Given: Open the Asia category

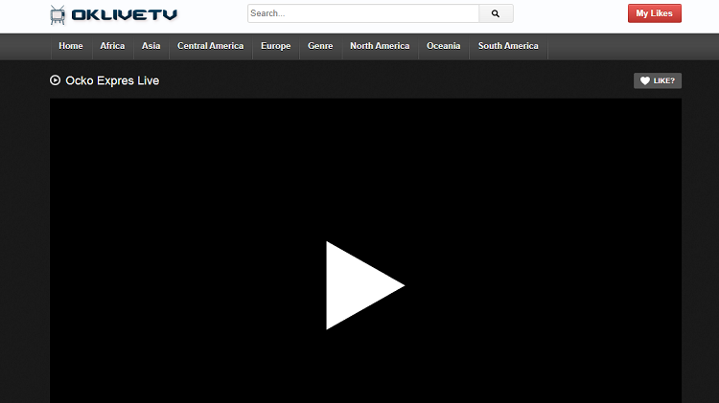Looking at the screenshot, I should (x=151, y=46).
